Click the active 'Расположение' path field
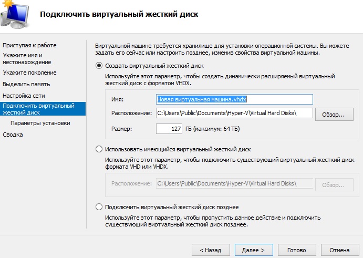Screen dimensions: 363x258 (234, 113)
